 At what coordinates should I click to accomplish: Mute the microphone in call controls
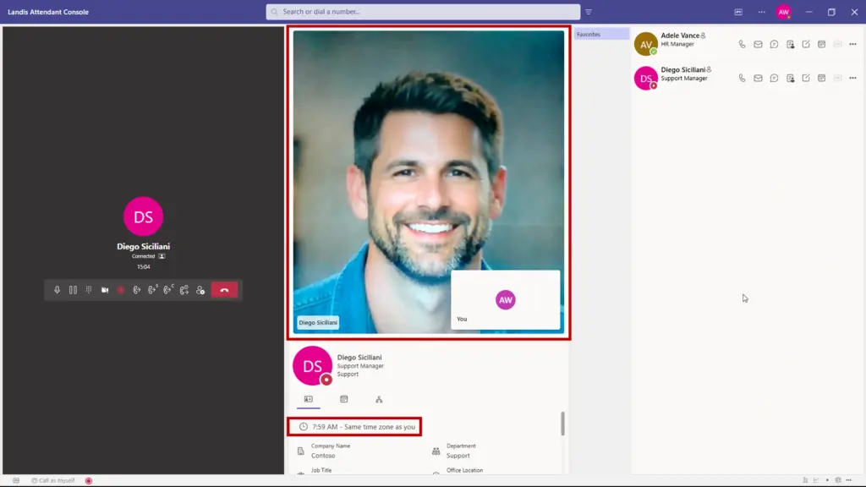(x=58, y=290)
